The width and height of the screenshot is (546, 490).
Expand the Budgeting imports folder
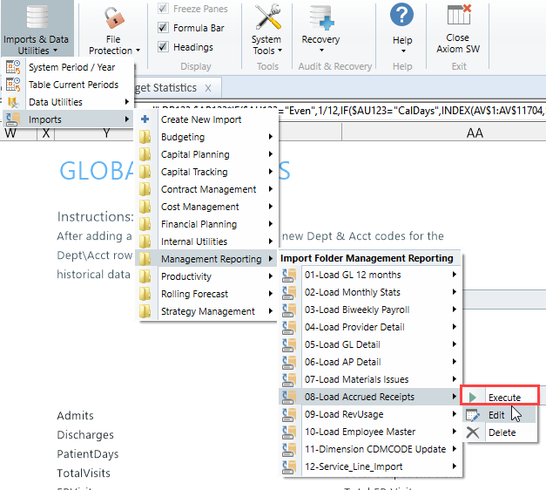click(x=183, y=137)
